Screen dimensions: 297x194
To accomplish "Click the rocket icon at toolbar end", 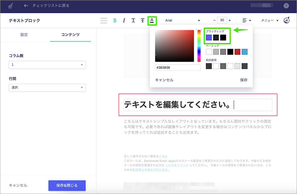I will pyautogui.click(x=287, y=20).
